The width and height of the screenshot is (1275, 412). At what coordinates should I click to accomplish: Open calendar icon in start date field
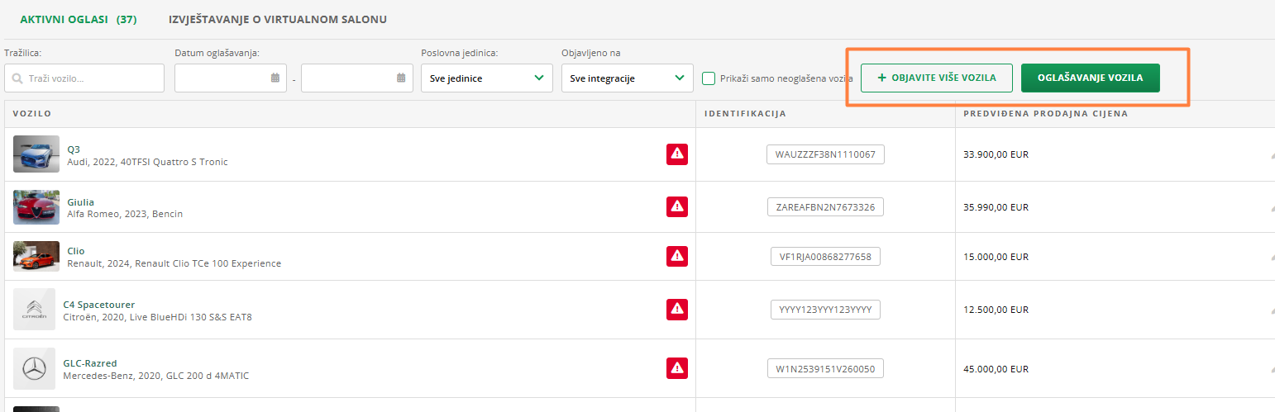[275, 78]
